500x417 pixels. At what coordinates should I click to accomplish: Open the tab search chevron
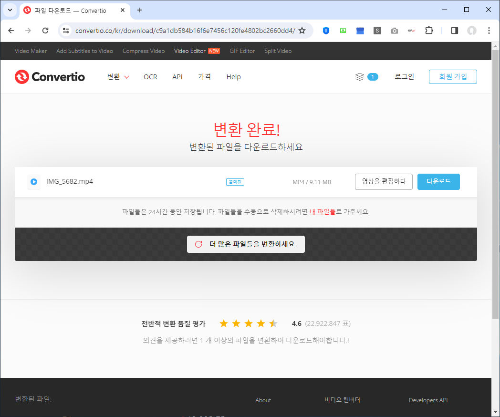coord(10,10)
